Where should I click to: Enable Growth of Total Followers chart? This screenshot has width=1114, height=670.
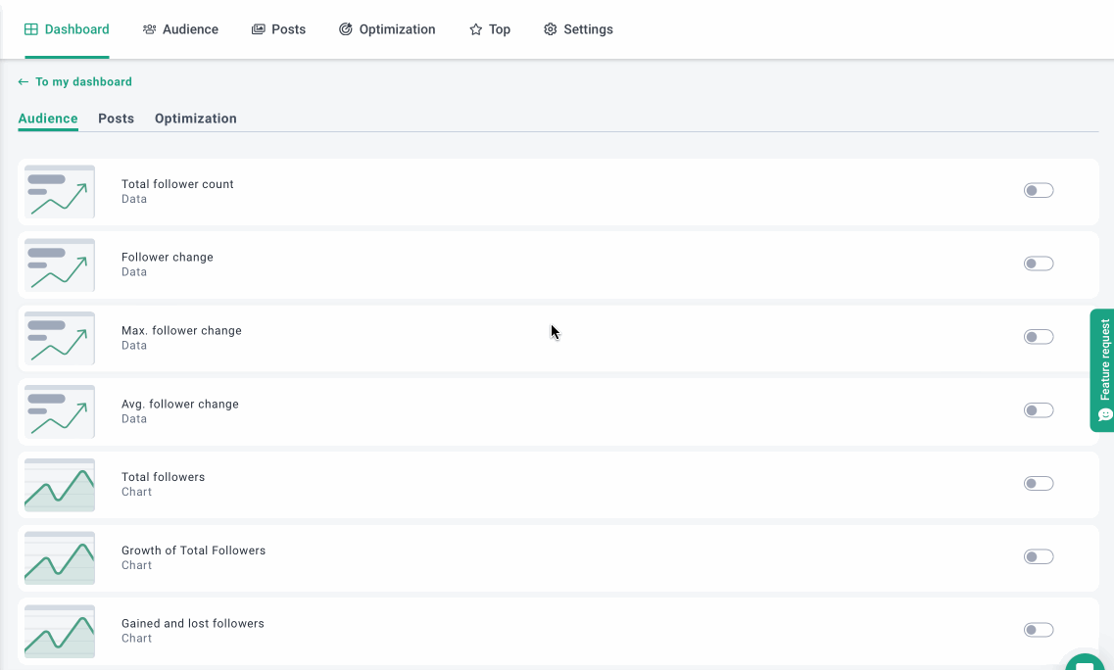point(1038,557)
